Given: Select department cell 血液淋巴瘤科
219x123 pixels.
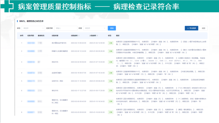Looking at the screenshot, I should [56, 73].
